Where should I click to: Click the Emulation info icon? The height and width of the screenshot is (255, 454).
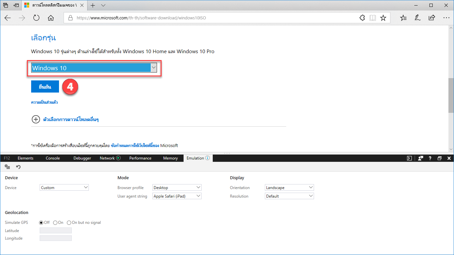click(x=207, y=158)
